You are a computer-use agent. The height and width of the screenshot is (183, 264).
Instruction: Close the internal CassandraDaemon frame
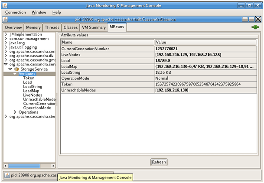[258, 20]
